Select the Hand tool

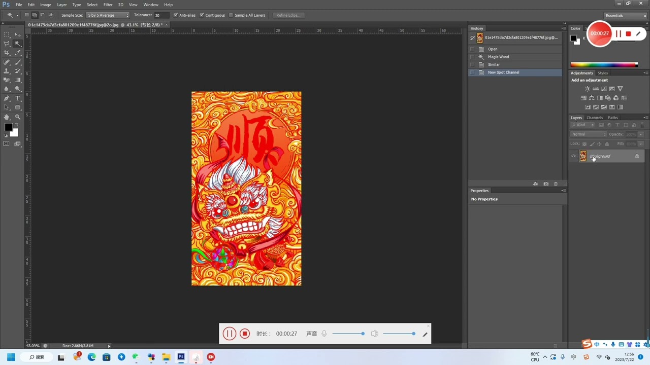tap(7, 117)
